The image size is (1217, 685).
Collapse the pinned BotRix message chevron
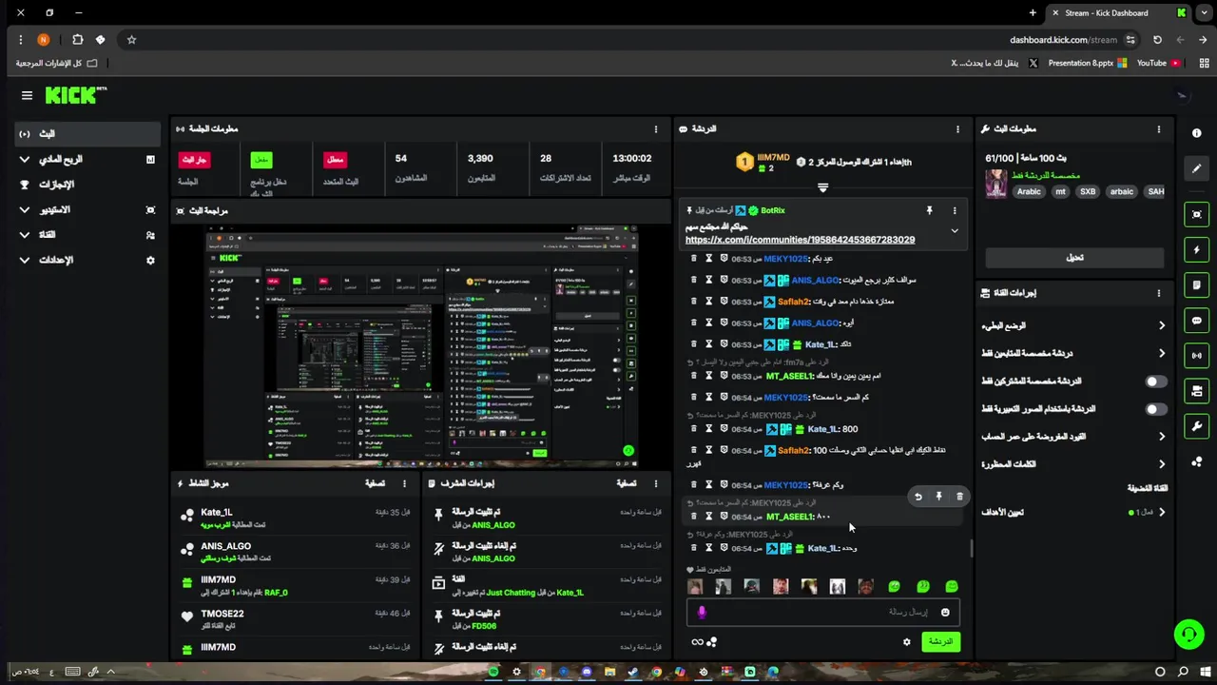pyautogui.click(x=955, y=230)
